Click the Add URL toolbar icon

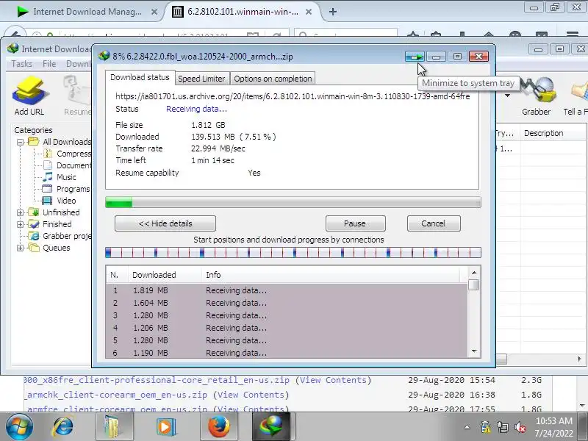(29, 96)
